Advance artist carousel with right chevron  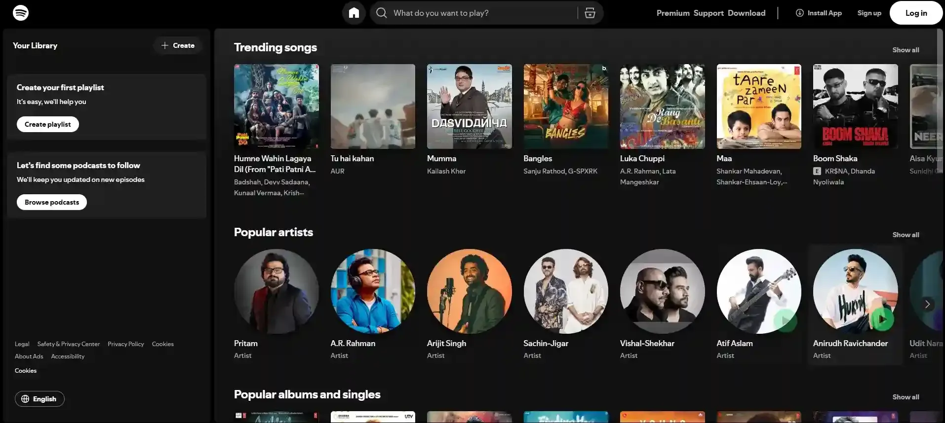(x=927, y=304)
